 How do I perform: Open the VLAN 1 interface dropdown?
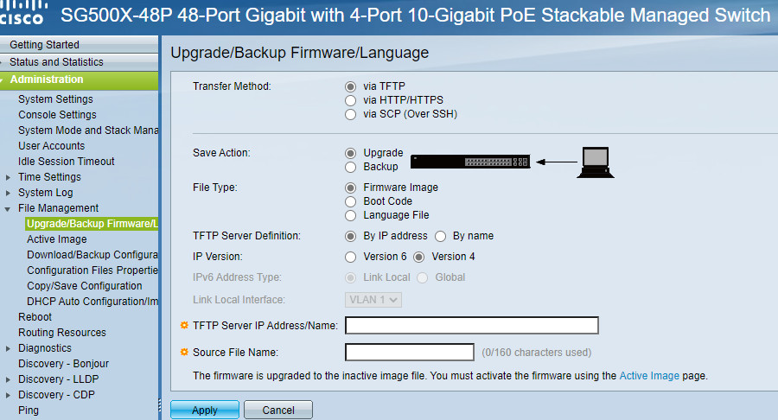click(x=373, y=300)
